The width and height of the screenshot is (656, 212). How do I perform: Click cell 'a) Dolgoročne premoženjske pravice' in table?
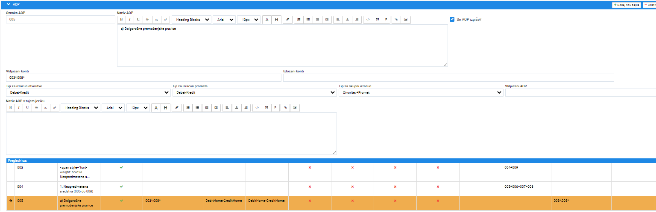click(x=79, y=203)
